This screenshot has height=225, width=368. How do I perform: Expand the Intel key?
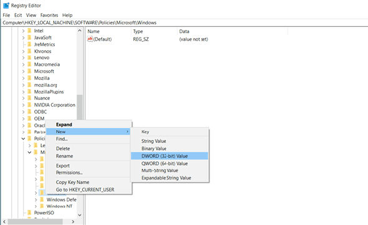(23, 31)
